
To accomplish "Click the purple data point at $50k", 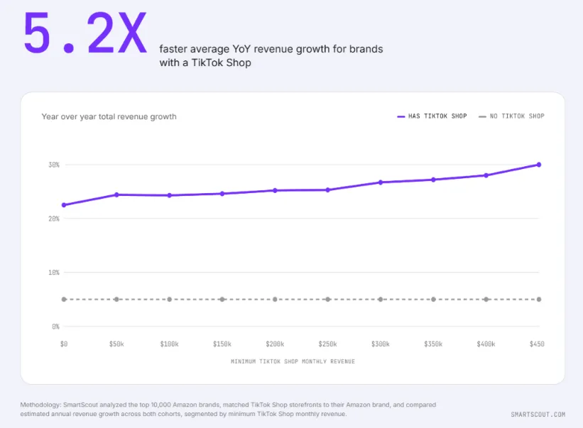I will click(x=116, y=194).
